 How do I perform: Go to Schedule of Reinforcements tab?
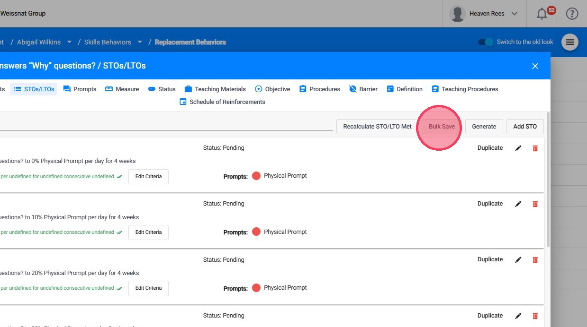point(222,102)
